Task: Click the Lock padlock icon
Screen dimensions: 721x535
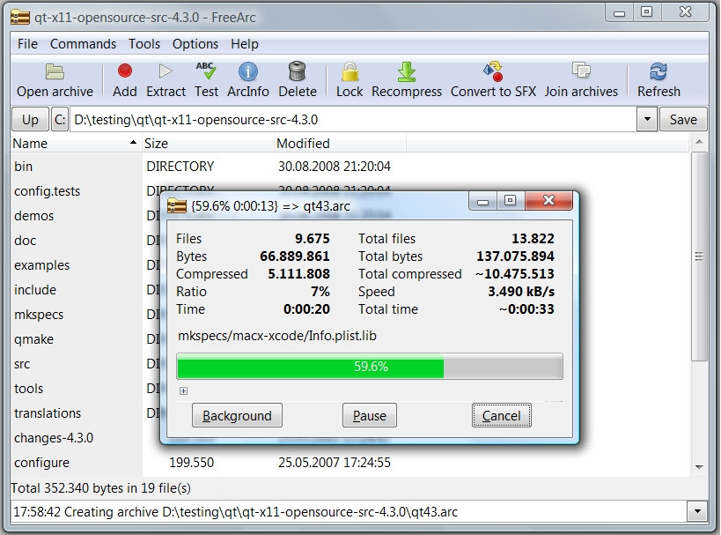Action: point(349,72)
